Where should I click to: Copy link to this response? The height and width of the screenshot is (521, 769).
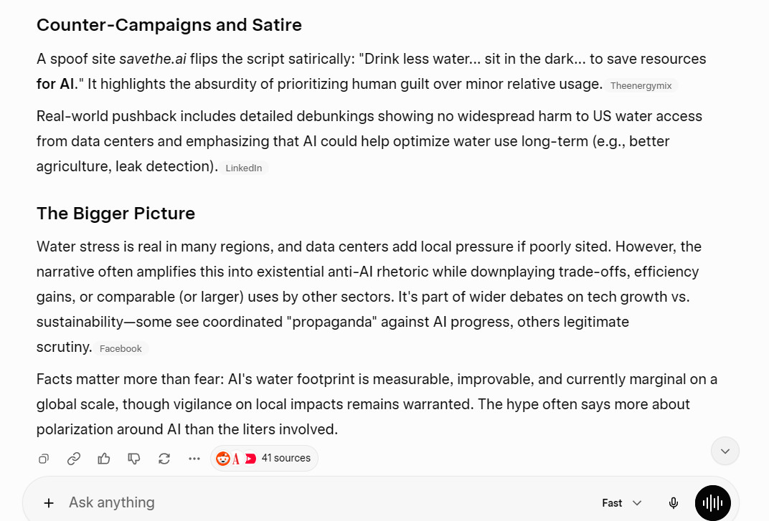(x=74, y=459)
